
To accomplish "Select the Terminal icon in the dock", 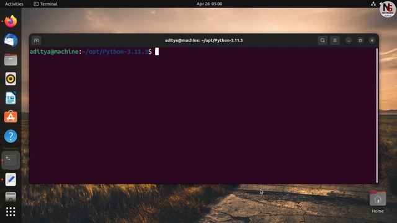I will 11,160.
